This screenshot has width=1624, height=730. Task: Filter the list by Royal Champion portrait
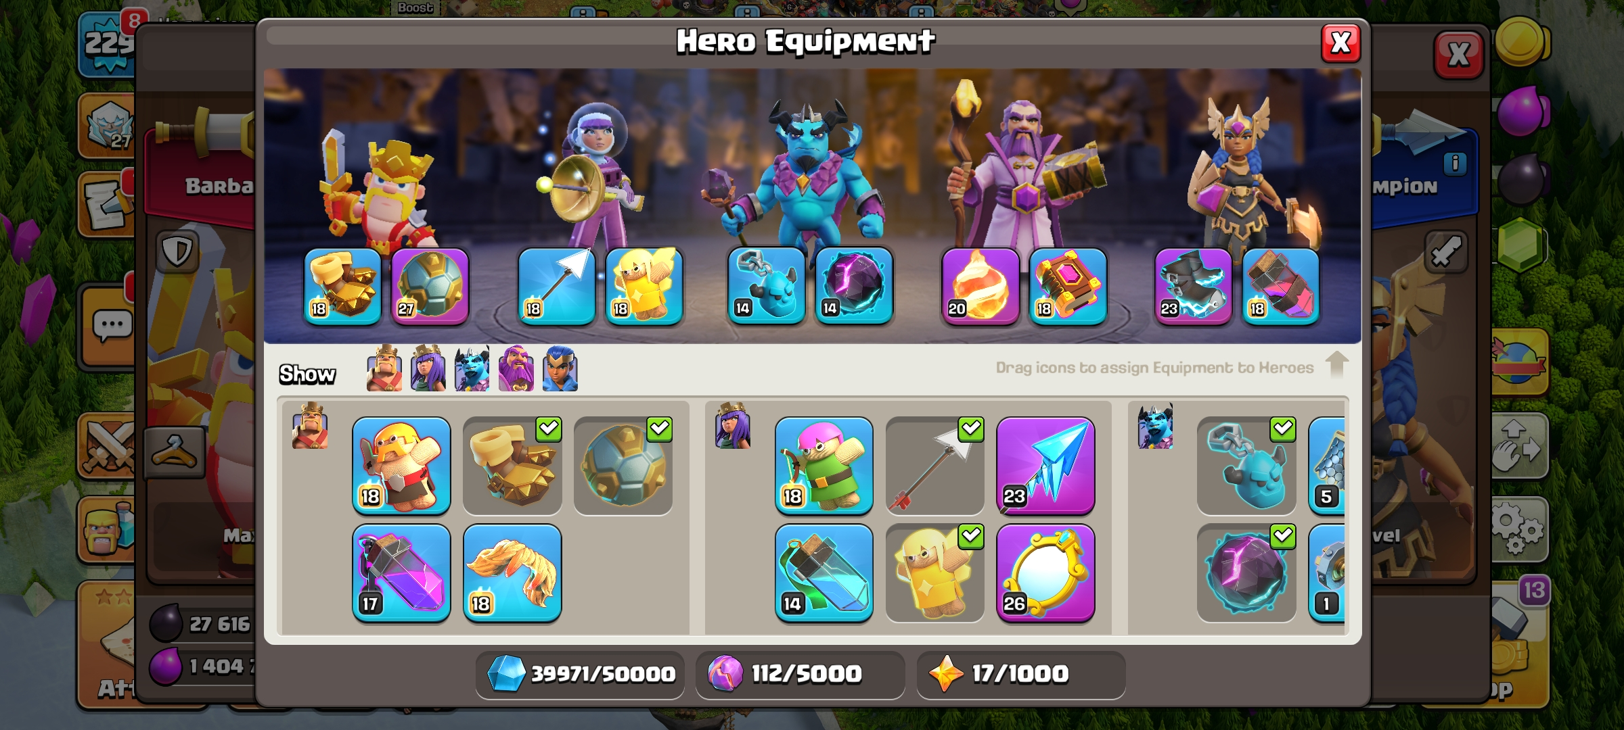pyautogui.click(x=560, y=368)
